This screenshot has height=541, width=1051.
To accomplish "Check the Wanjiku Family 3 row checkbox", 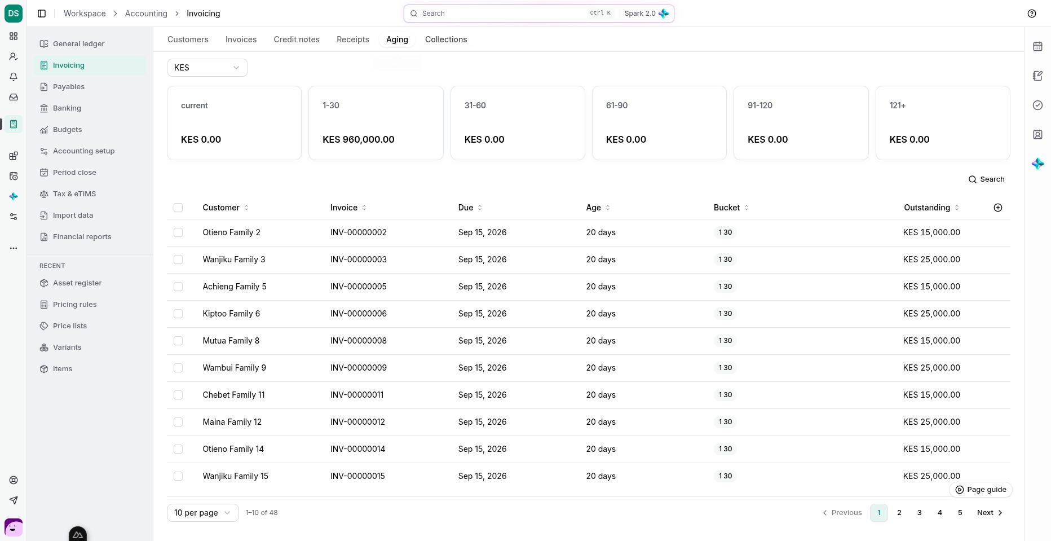I will tap(178, 259).
